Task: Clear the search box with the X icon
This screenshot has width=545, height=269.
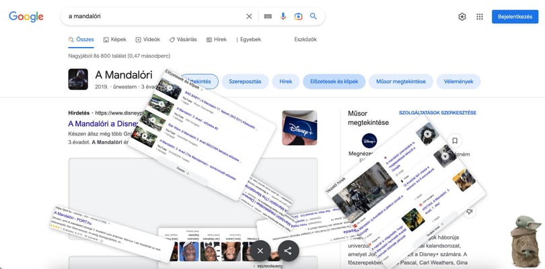Action: point(249,16)
